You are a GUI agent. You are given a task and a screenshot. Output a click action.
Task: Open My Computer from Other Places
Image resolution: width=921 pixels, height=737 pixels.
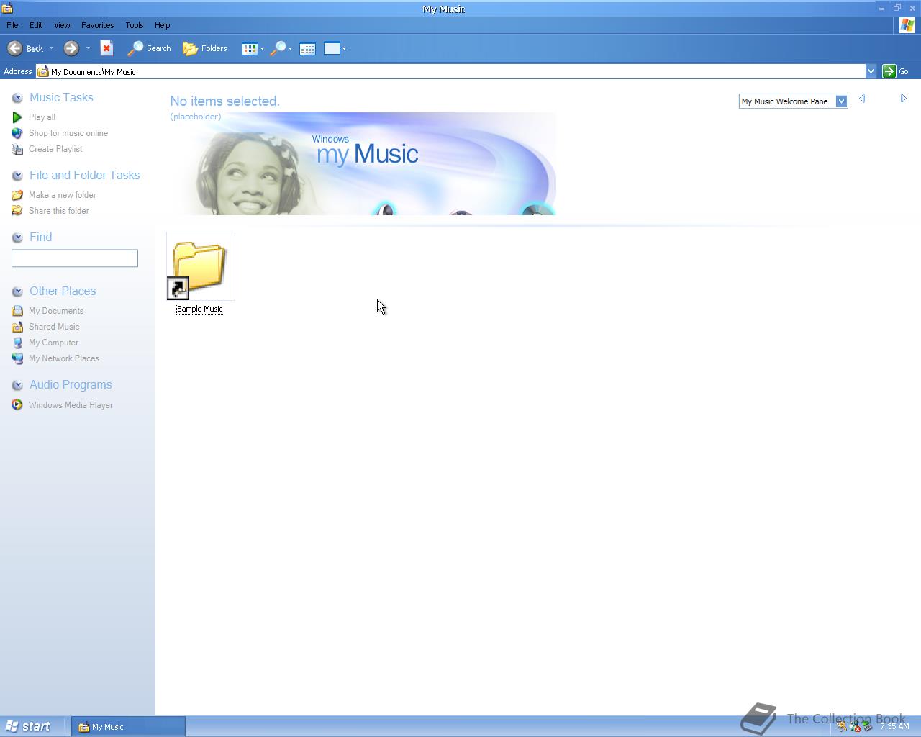[x=53, y=343]
